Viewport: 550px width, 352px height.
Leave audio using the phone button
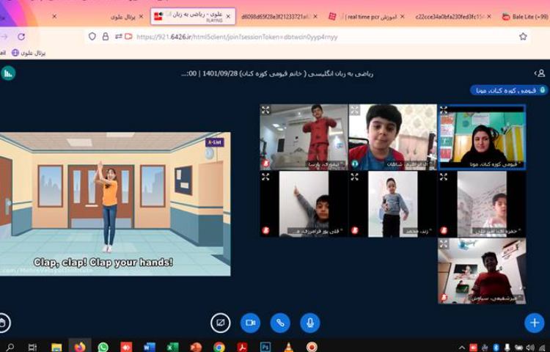(x=280, y=323)
